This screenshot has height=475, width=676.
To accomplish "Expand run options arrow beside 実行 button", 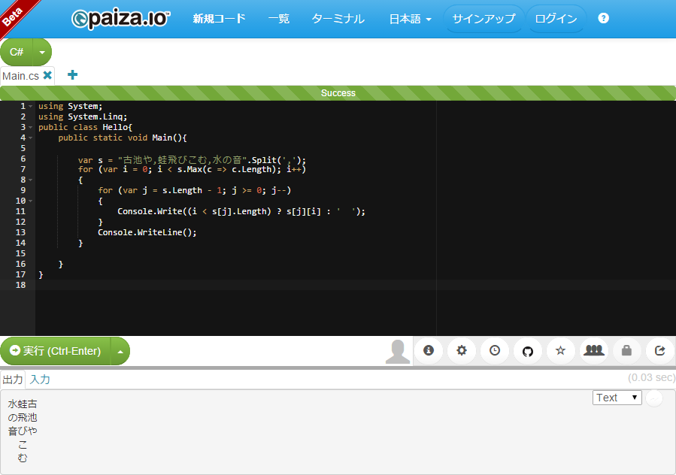I will [x=120, y=351].
